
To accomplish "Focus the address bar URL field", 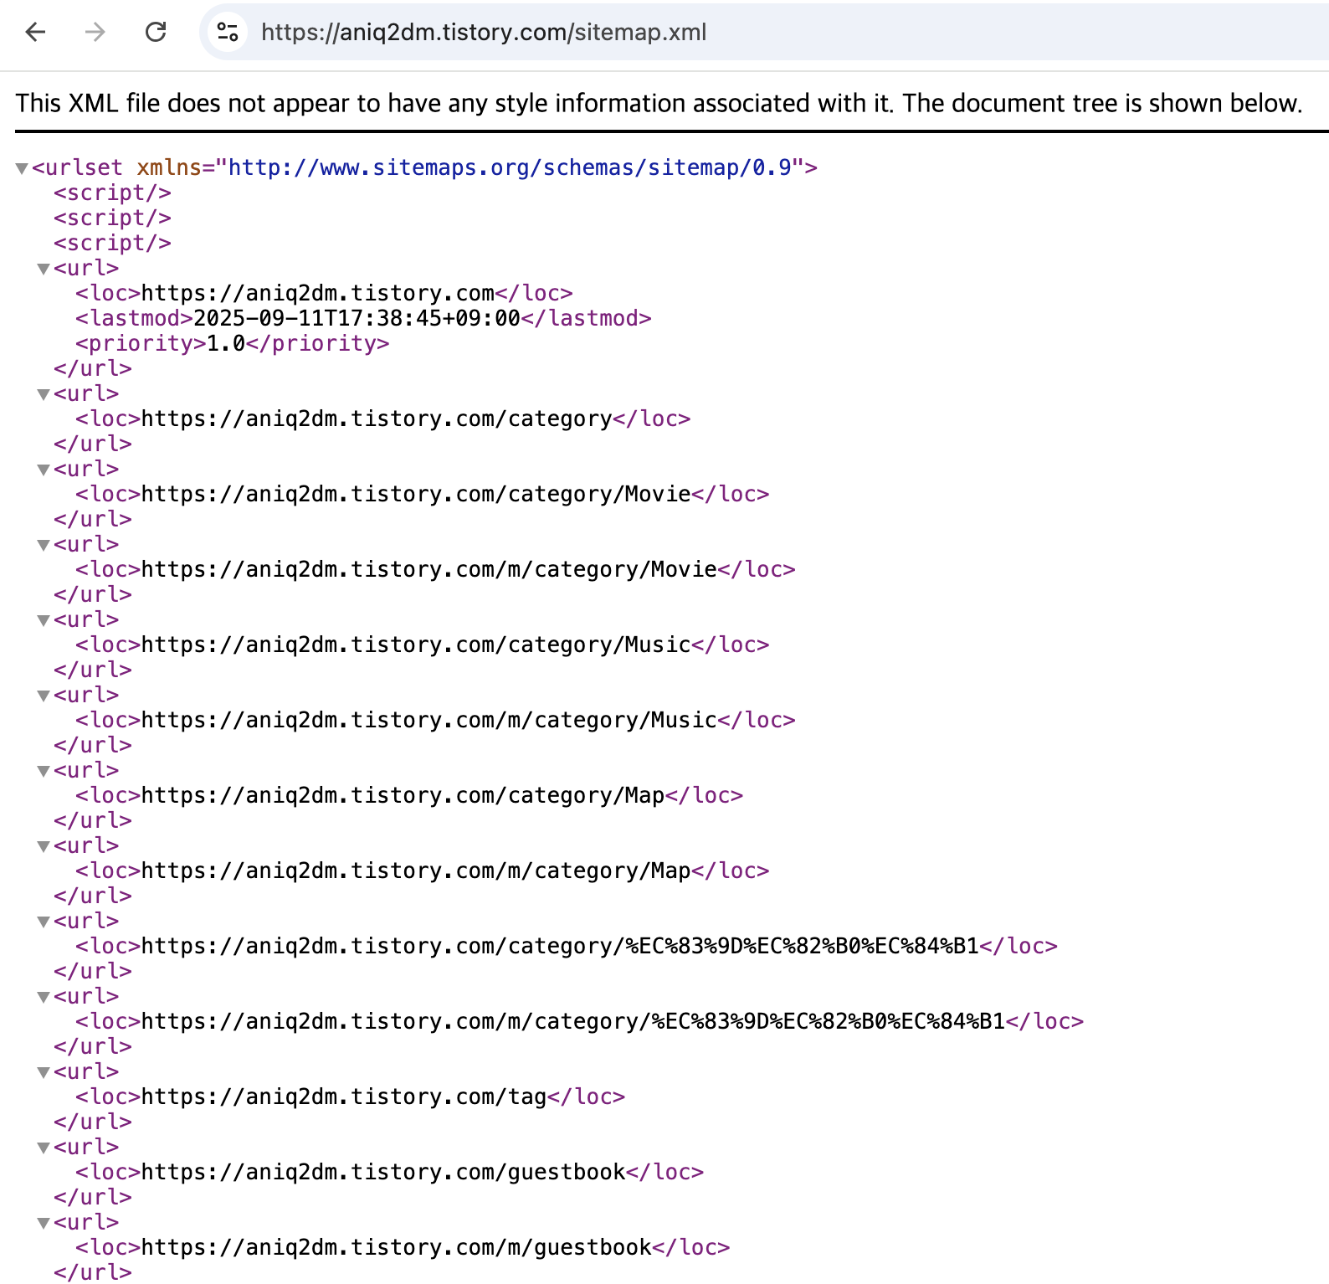I will pyautogui.click(x=484, y=32).
